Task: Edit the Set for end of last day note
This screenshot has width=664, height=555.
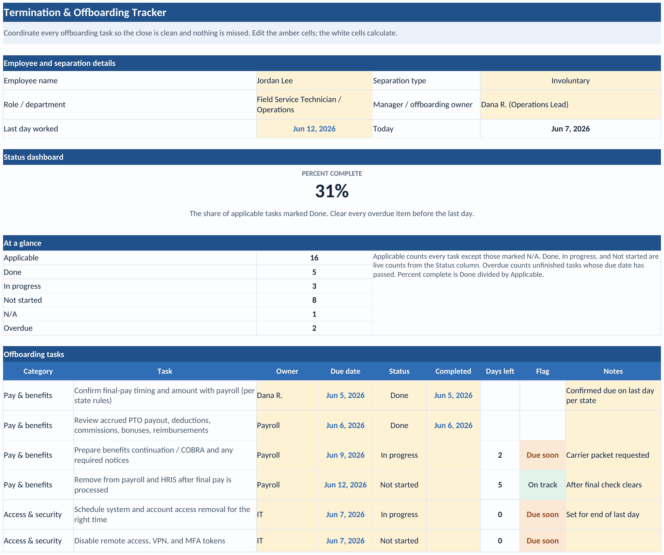Action: point(613,514)
